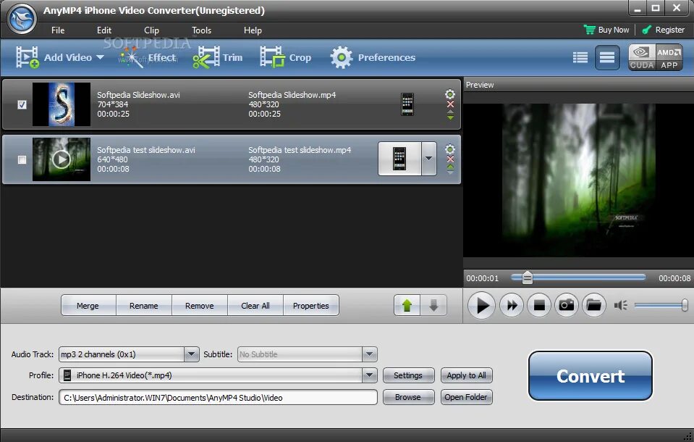Toggle AMD APP acceleration icon

pyautogui.click(x=669, y=58)
